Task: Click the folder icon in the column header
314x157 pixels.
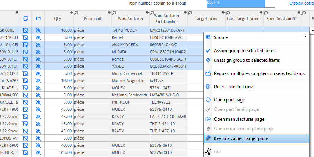Action: tap(38, 19)
